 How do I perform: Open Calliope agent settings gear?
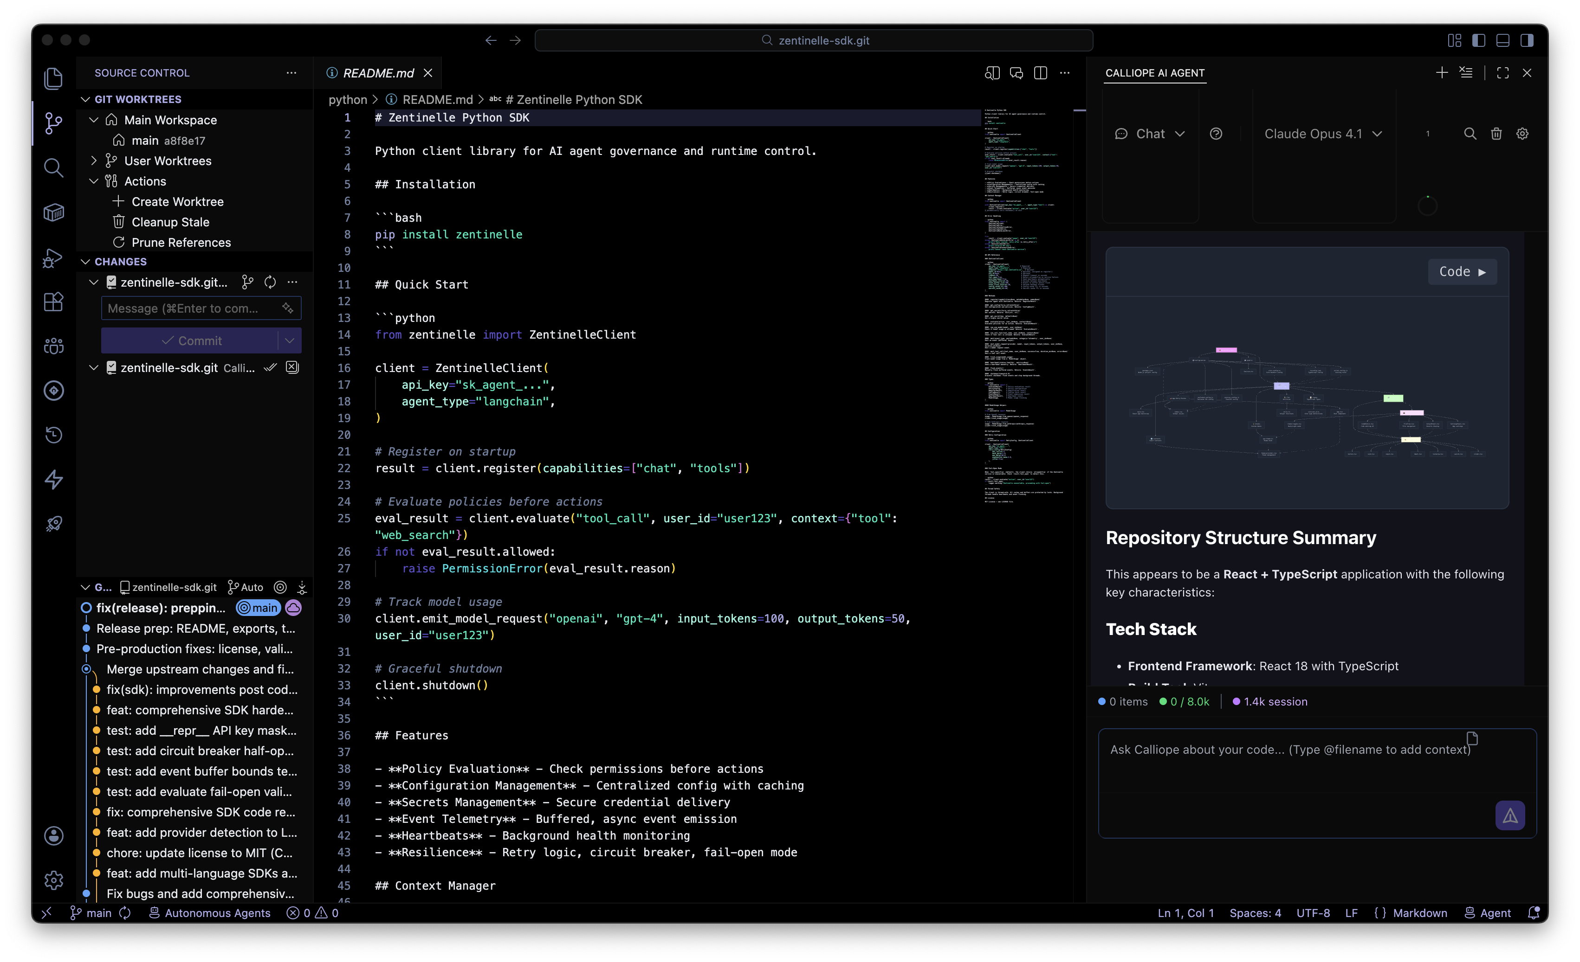coord(1523,133)
